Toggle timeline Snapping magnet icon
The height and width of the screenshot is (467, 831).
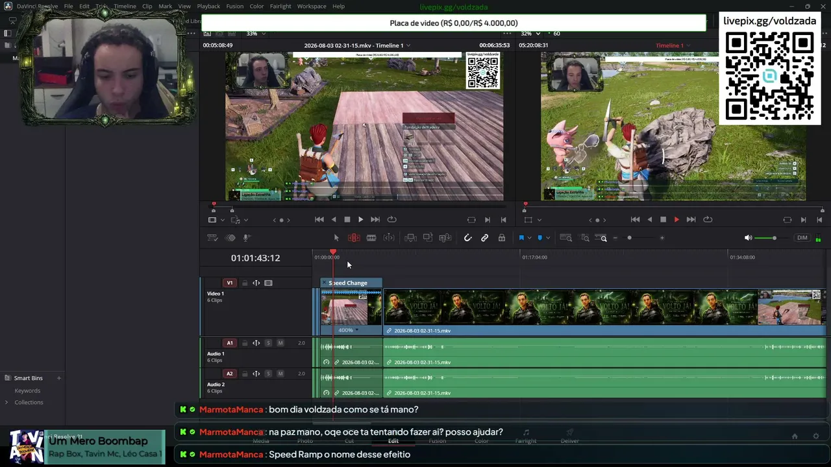tap(467, 238)
